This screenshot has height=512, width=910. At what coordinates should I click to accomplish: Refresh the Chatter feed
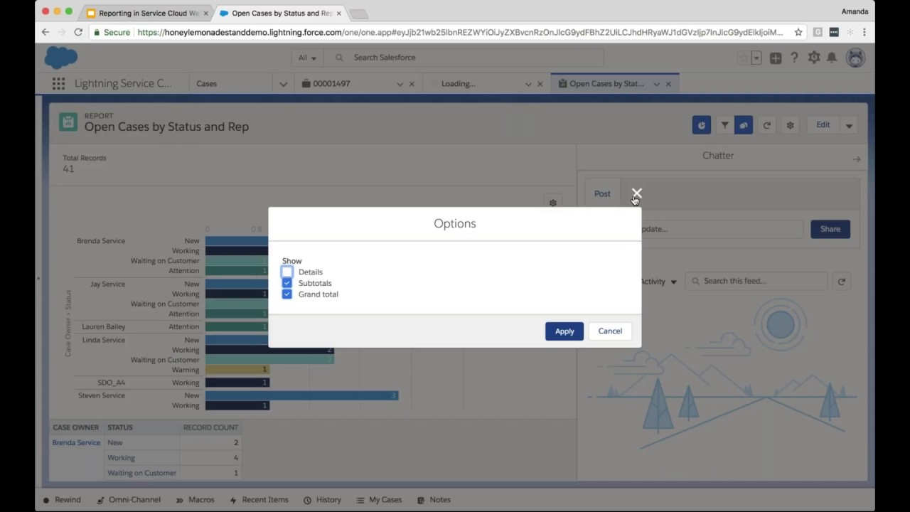click(x=841, y=282)
